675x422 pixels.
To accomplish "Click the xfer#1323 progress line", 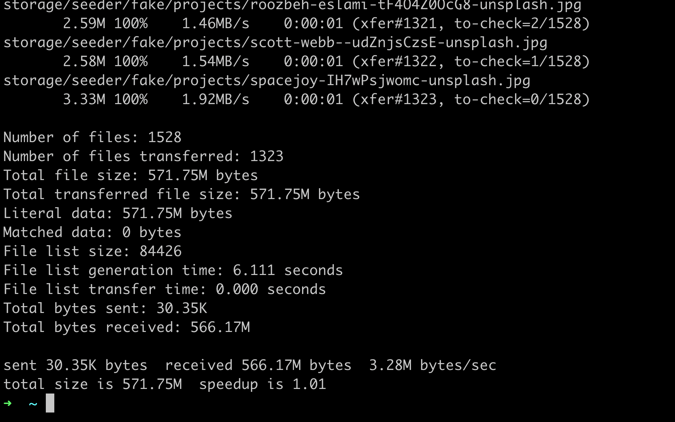I will [326, 100].
